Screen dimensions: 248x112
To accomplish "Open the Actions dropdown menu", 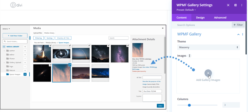I will tap(6, 29).
